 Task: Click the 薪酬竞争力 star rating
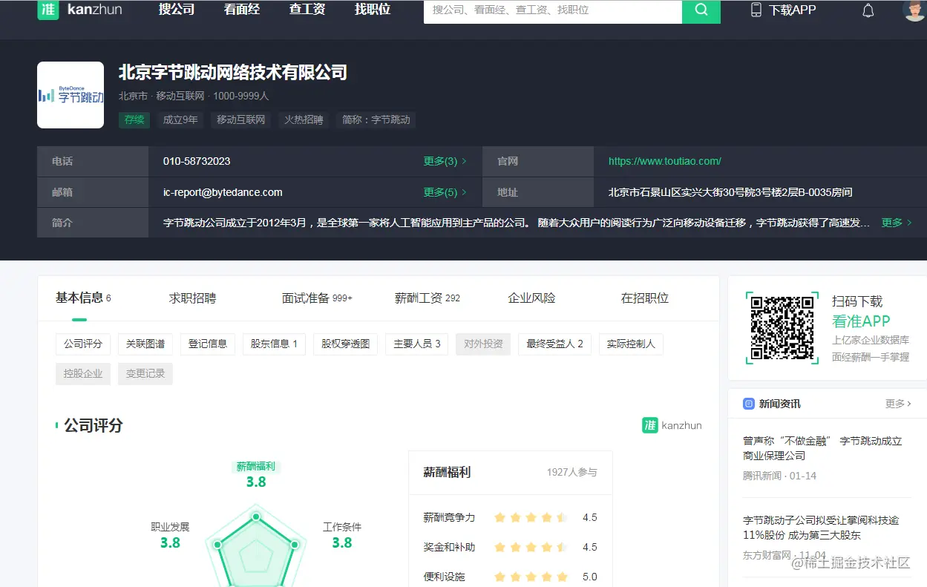[531, 517]
